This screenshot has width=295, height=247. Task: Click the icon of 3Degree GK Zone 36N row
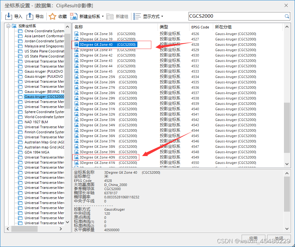coord(76,136)
